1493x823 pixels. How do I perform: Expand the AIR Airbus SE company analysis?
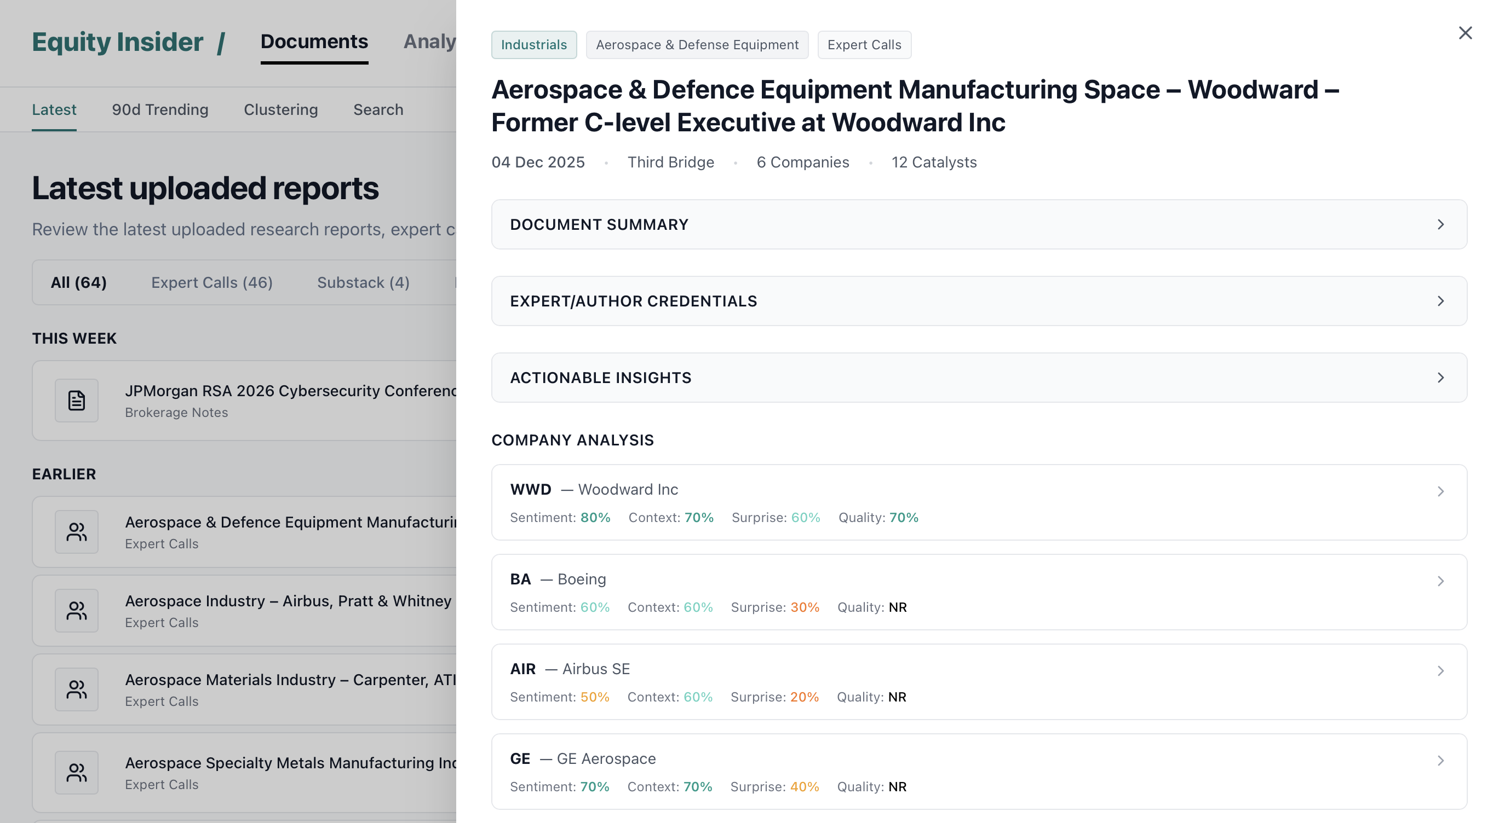[979, 682]
